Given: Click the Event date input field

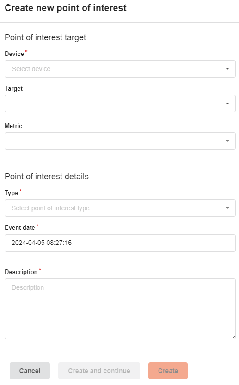Looking at the screenshot, I should (x=120, y=243).
